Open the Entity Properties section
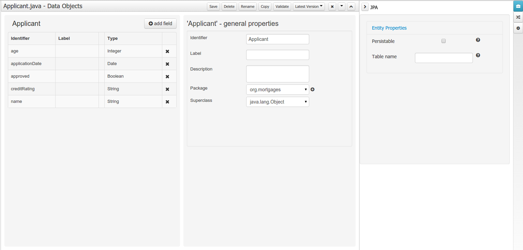The width and height of the screenshot is (523, 250). (x=389, y=28)
